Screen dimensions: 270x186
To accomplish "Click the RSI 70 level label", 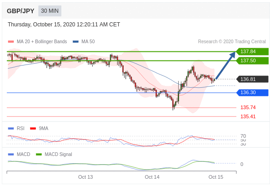I will click(x=243, y=136).
